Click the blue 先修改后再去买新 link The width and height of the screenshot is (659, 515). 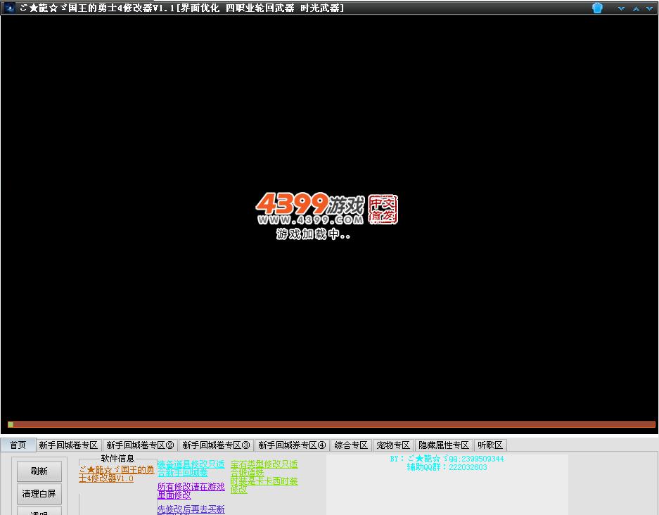191,509
